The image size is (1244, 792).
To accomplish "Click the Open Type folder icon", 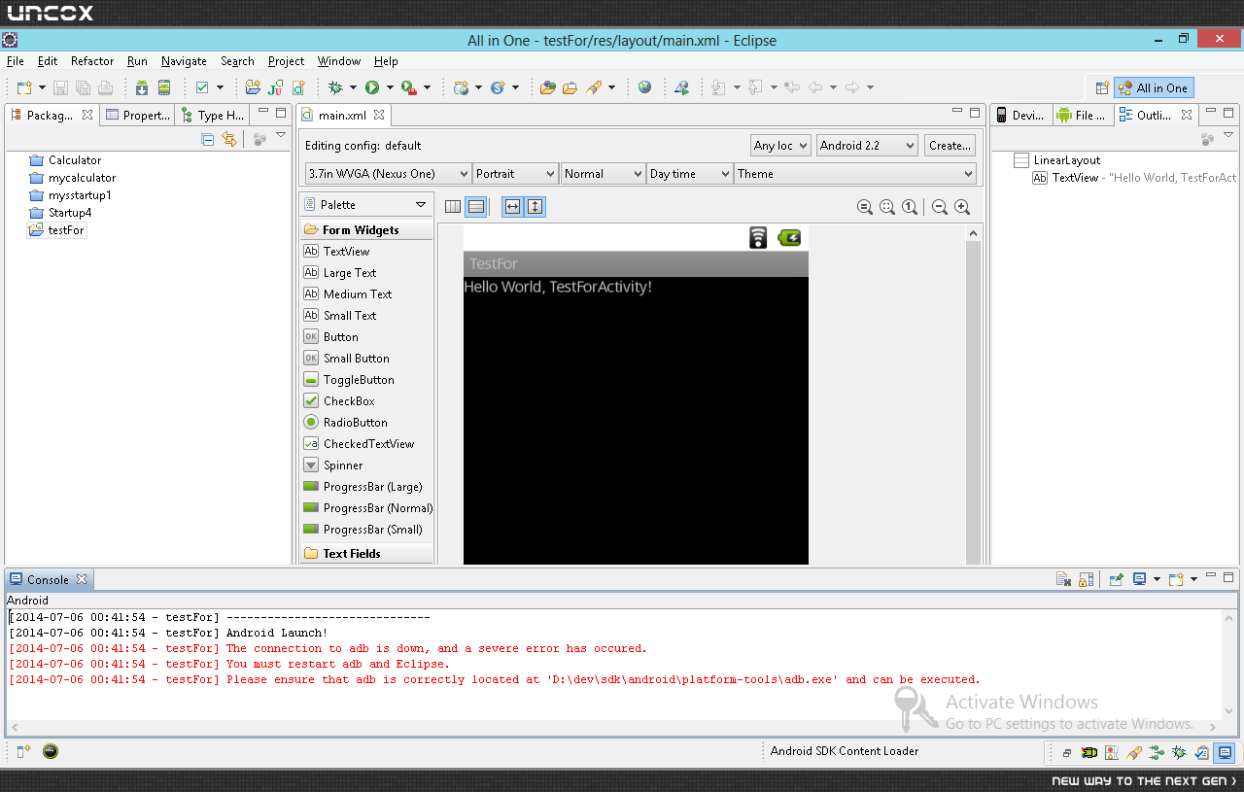I will point(548,87).
